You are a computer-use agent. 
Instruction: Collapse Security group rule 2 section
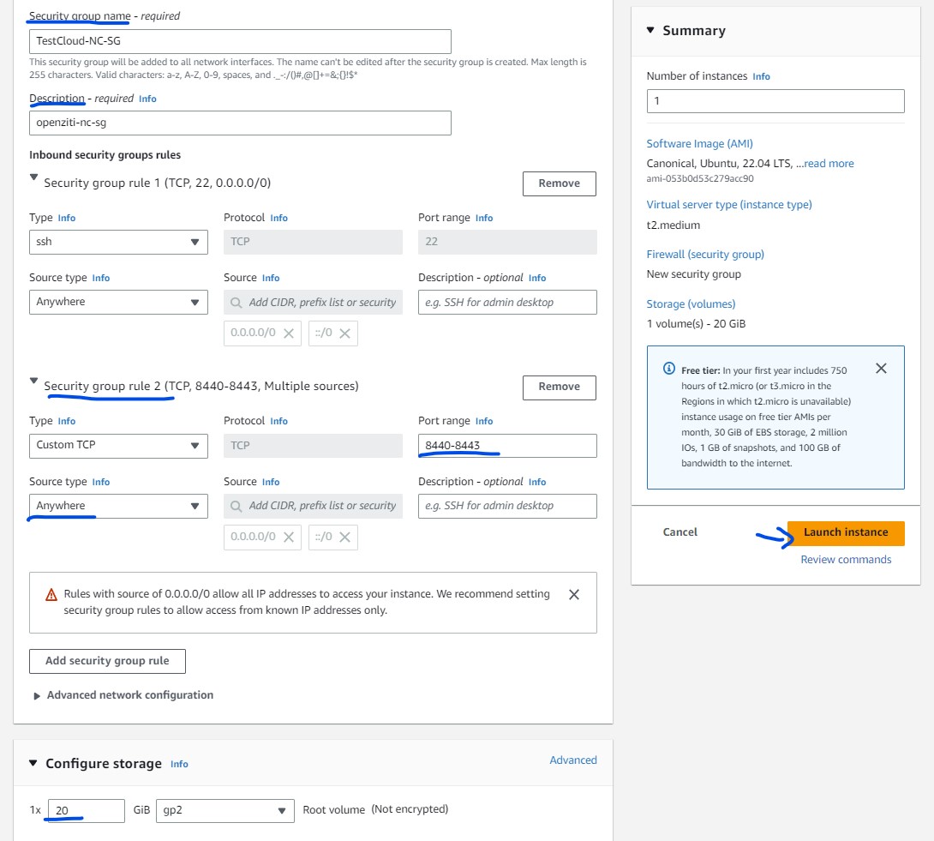(x=34, y=381)
